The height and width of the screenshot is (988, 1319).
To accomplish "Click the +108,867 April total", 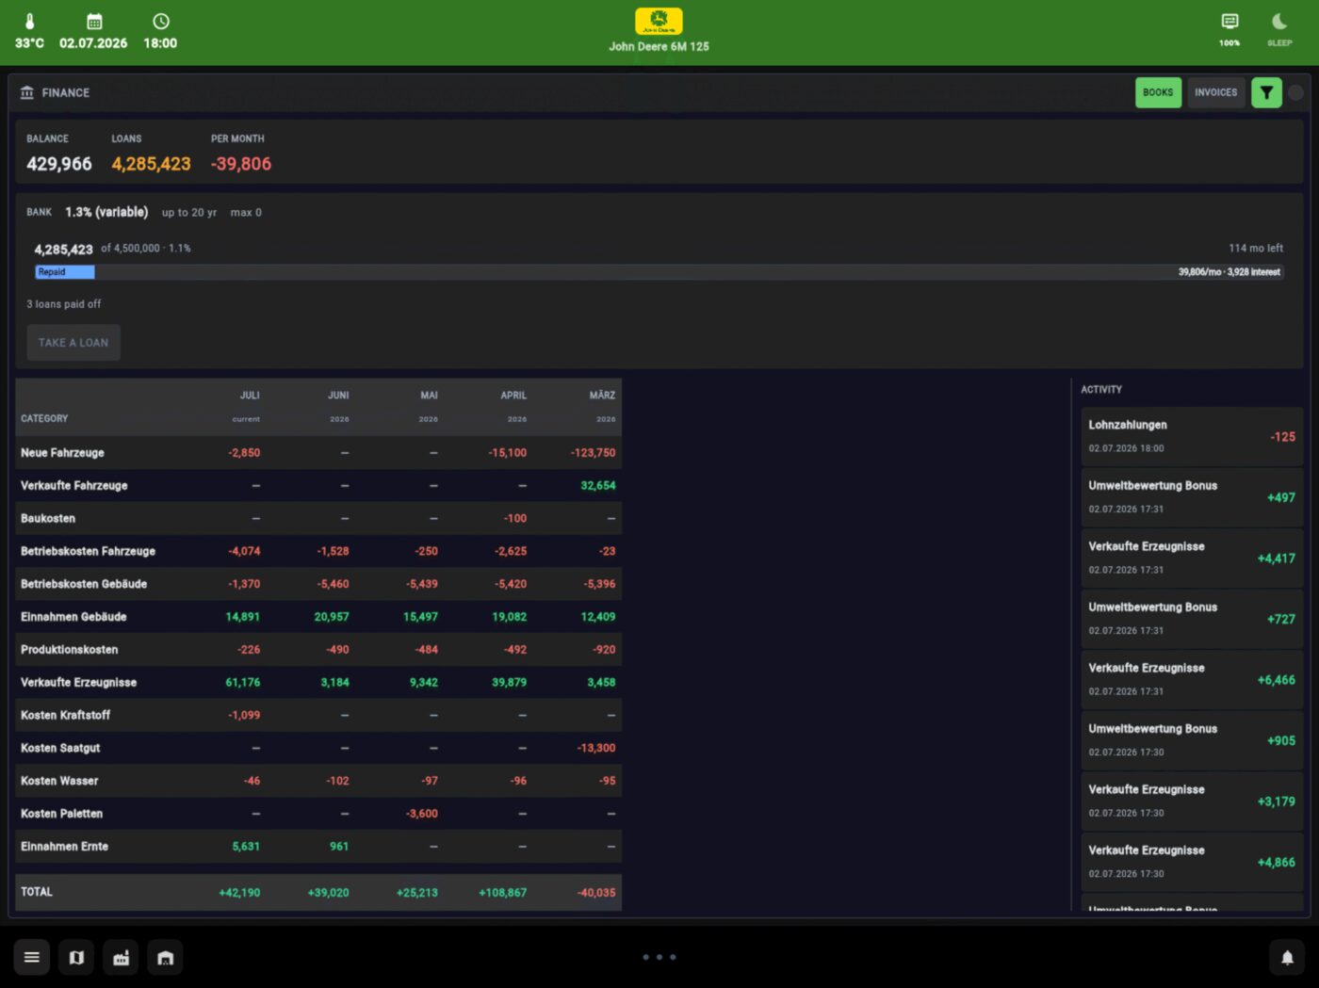I will (x=502, y=893).
